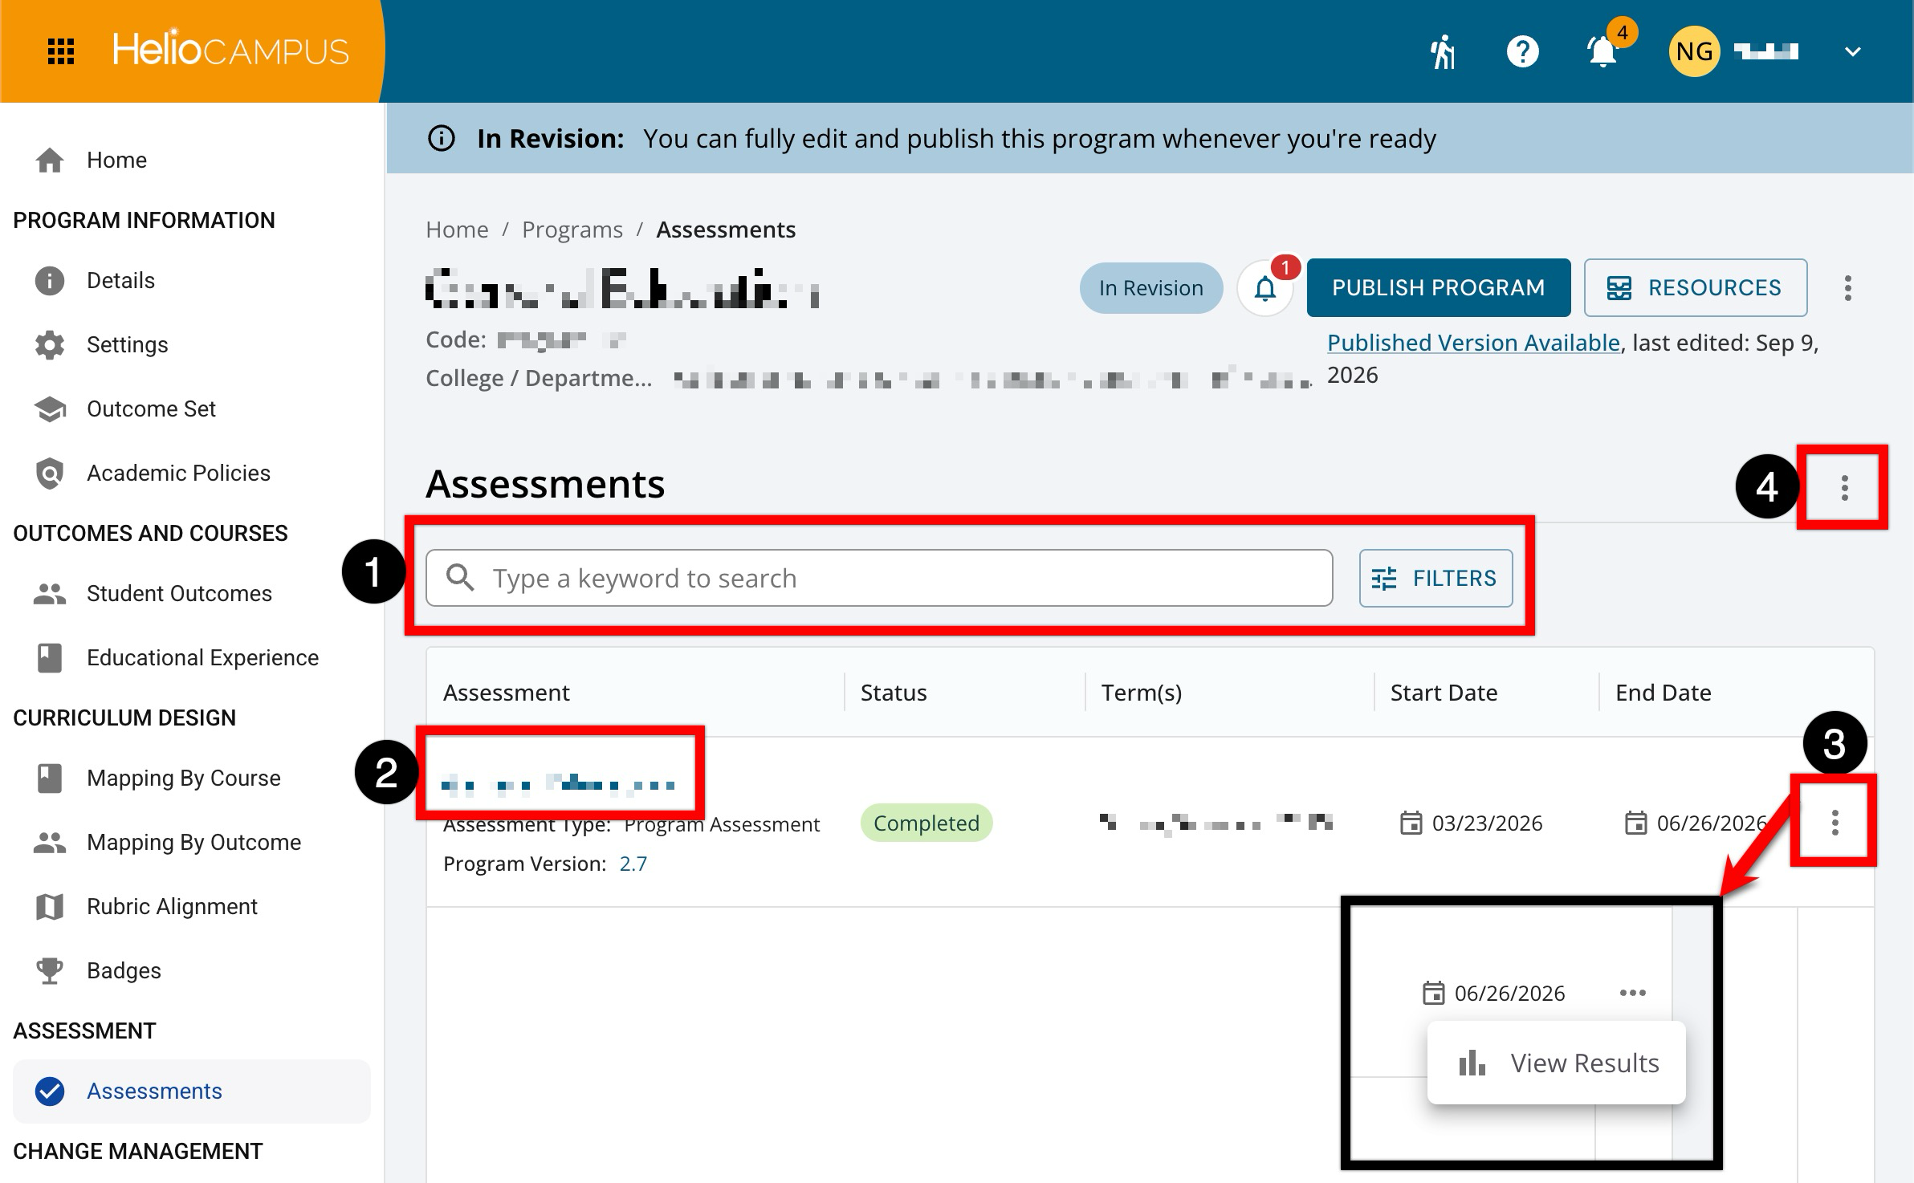The height and width of the screenshot is (1183, 1914).
Task: Click the End Date column header
Action: 1664,693
